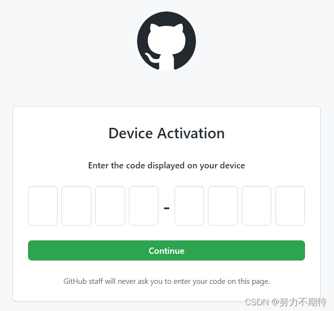The width and height of the screenshot is (334, 311).
Task: Click the word 'device' in the instruction line
Action: click(232, 166)
